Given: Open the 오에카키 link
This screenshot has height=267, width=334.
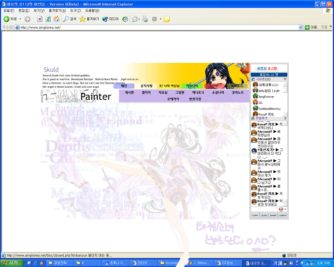Looking at the screenshot, I should click(x=173, y=99).
